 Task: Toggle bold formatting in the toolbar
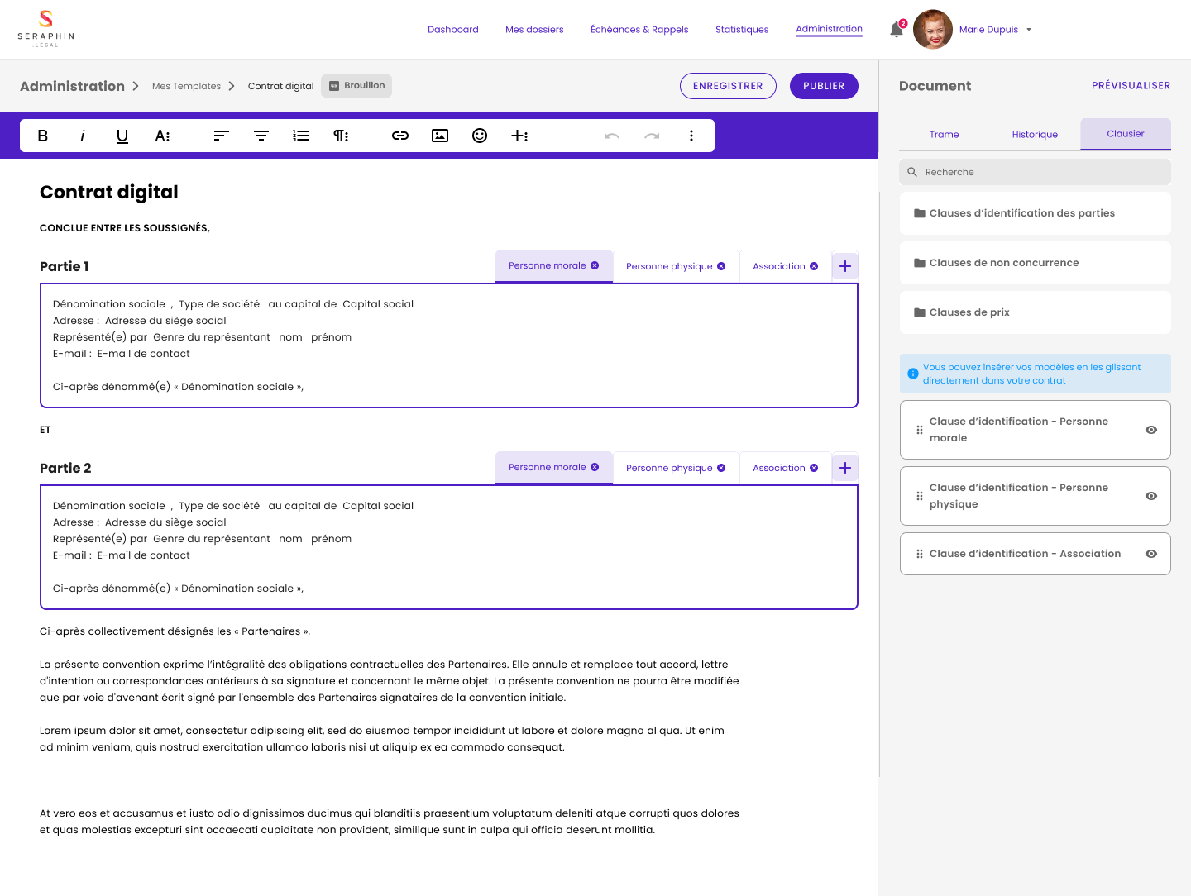(43, 136)
